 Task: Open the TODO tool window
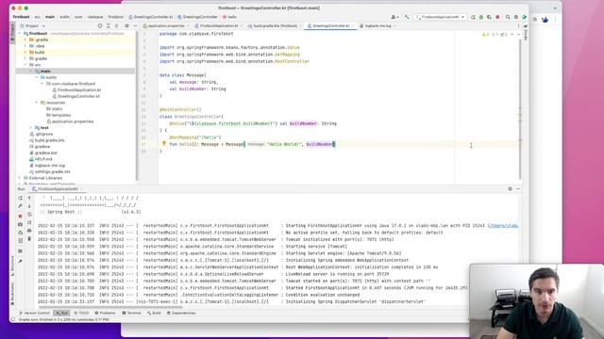pos(81,313)
